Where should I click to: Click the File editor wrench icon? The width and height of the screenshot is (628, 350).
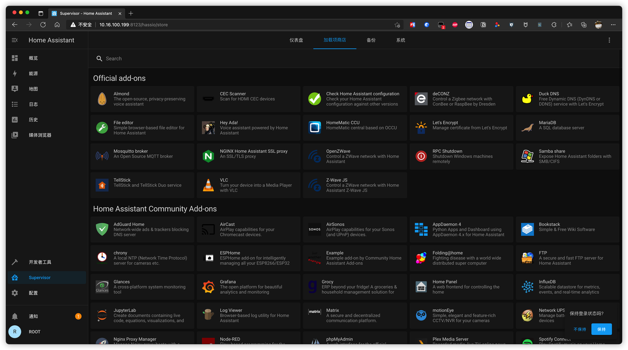click(102, 127)
